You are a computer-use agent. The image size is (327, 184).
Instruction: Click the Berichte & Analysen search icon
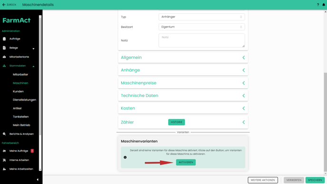pyautogui.click(x=4, y=134)
